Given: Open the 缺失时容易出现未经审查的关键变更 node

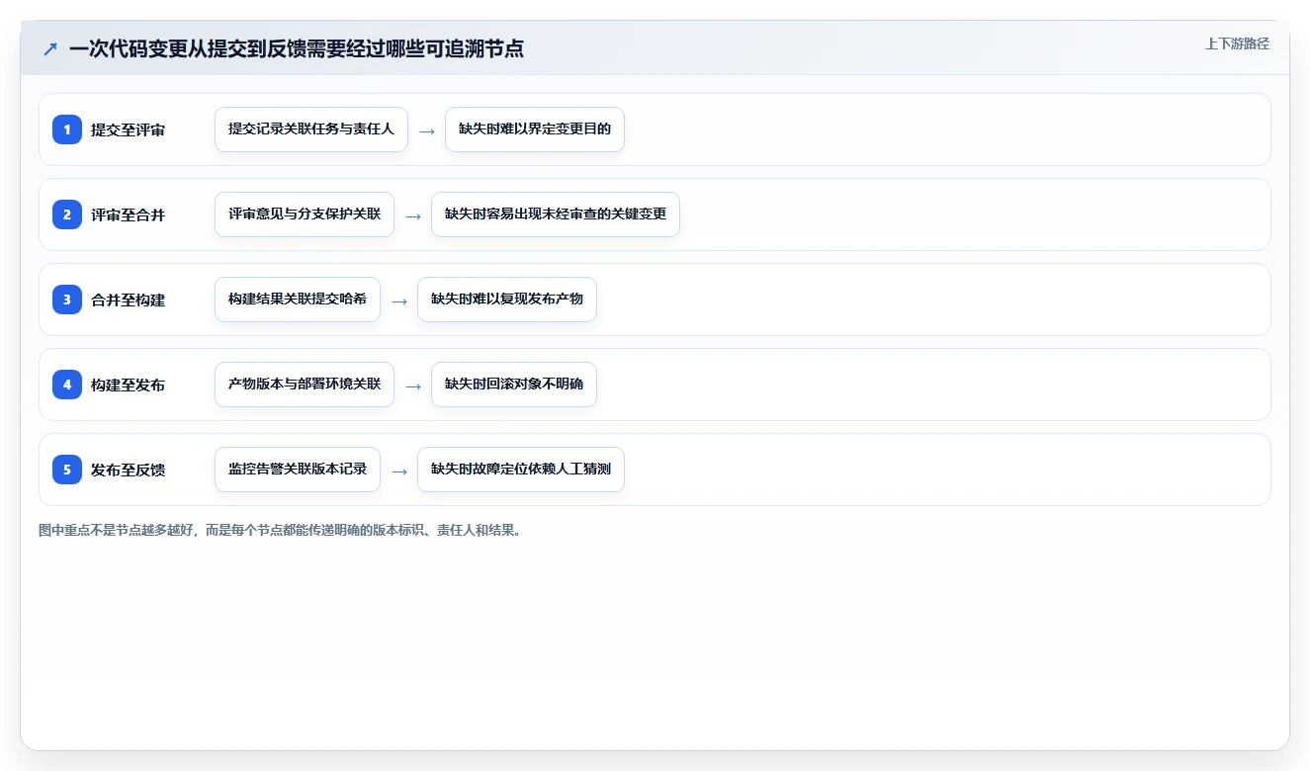Looking at the screenshot, I should (556, 214).
